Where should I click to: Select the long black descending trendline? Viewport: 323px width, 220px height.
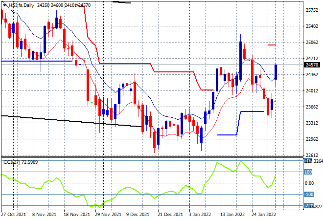(x=71, y=121)
